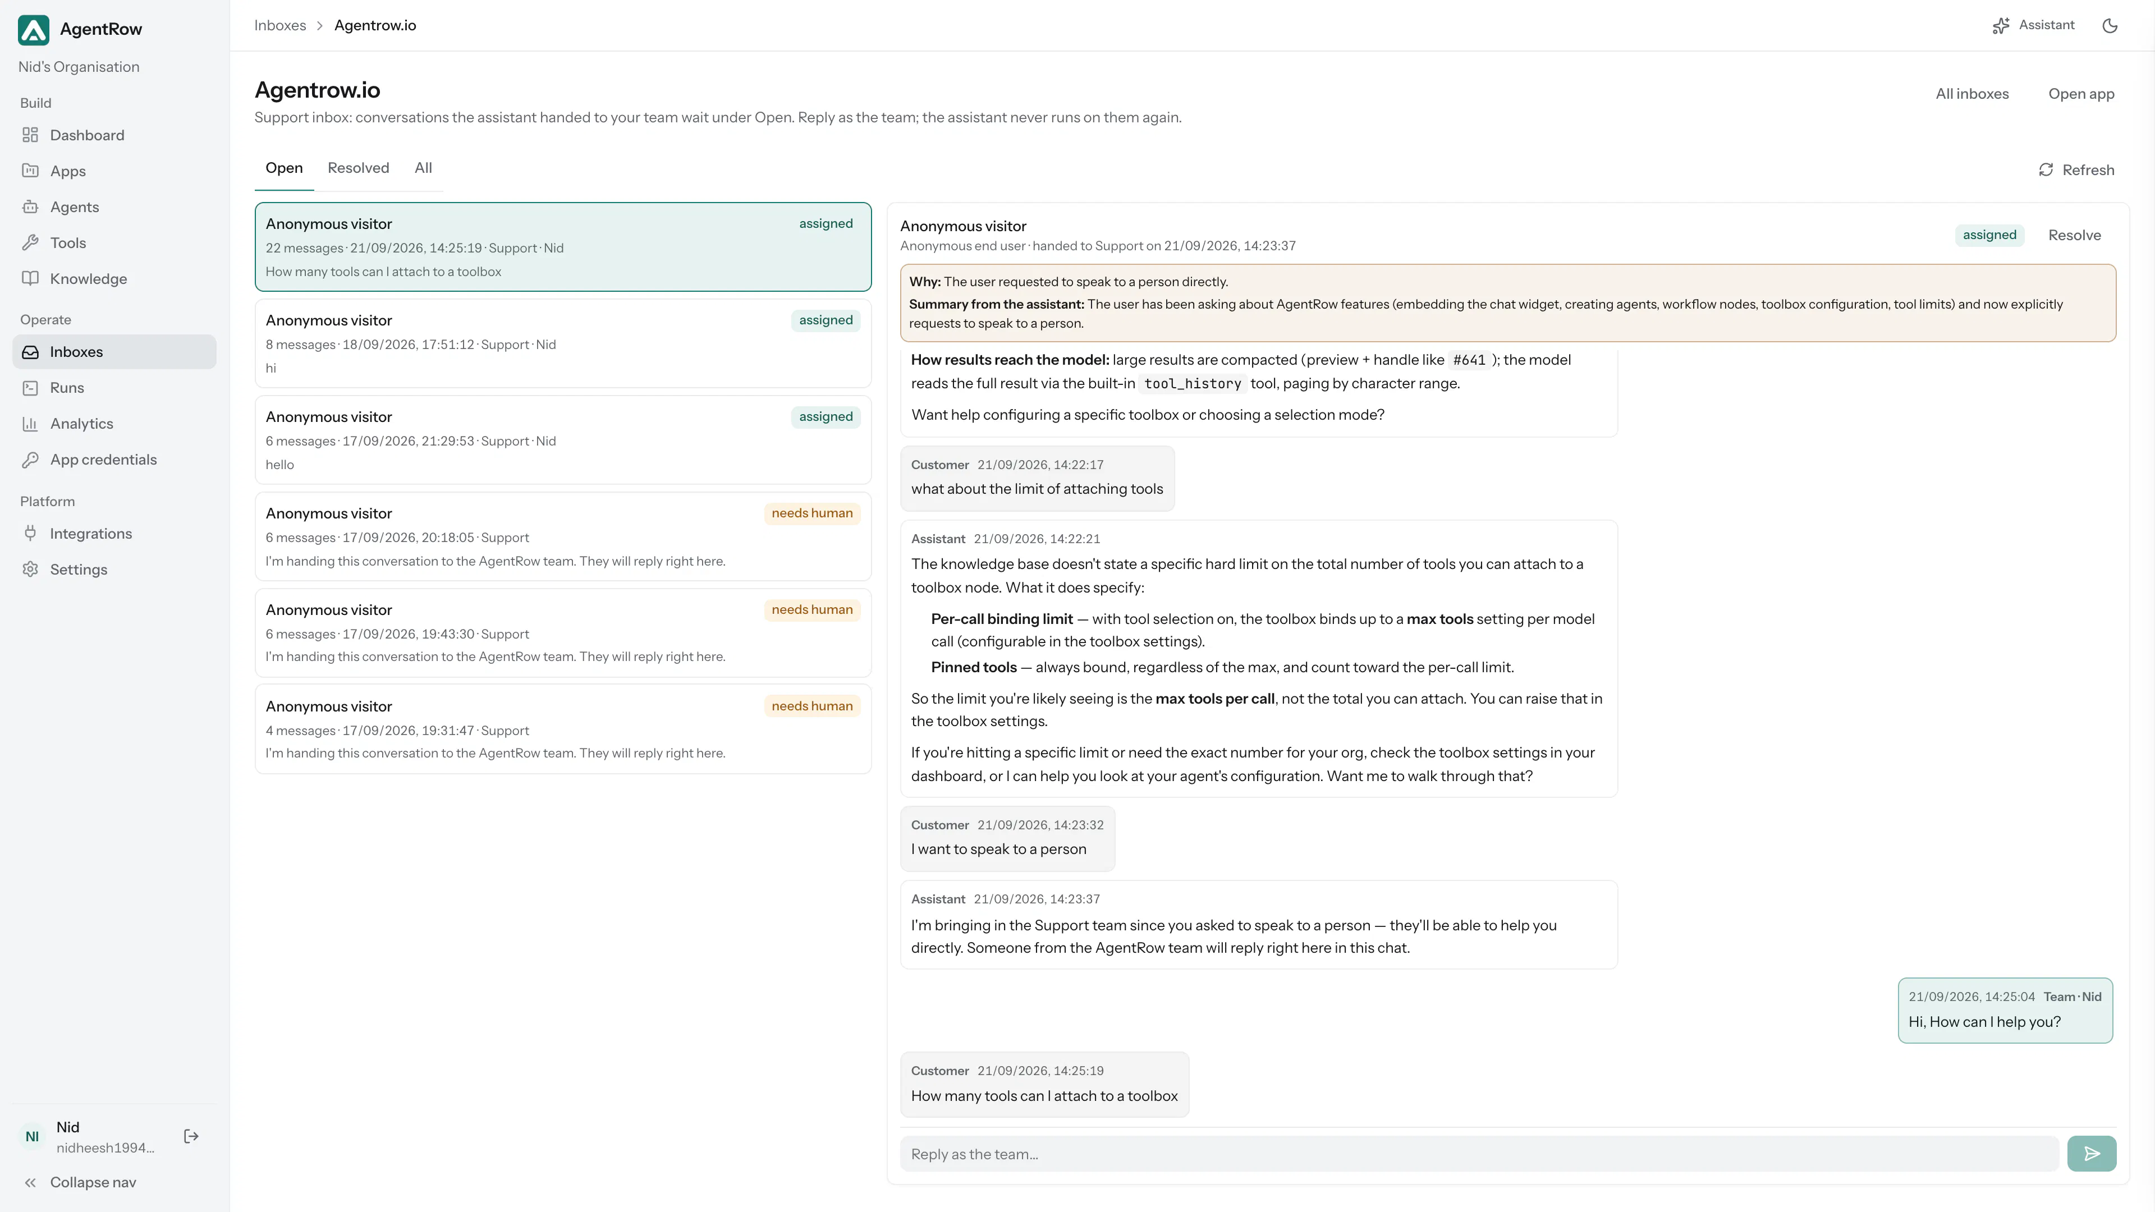Click the Agentrow.io page heading
The height and width of the screenshot is (1212, 2155).
pos(317,90)
